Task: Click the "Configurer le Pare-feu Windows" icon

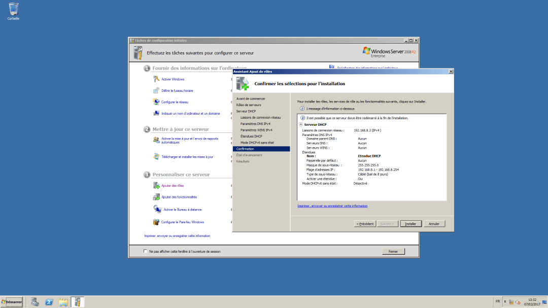Action: tap(155, 222)
